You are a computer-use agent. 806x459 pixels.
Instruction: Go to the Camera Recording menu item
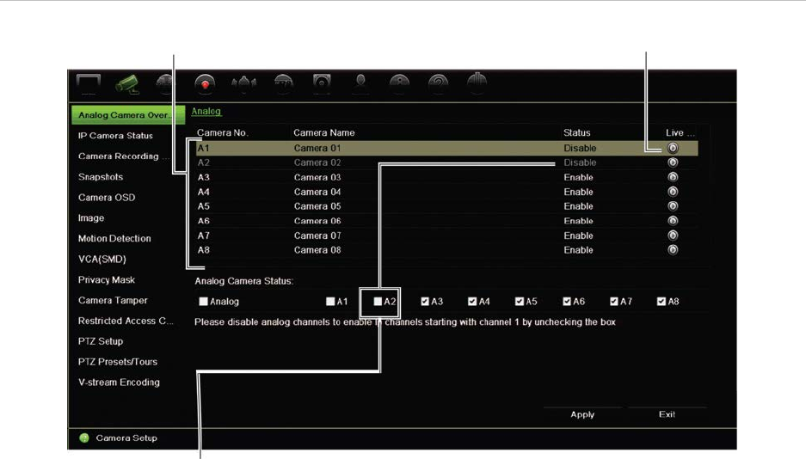click(x=123, y=156)
